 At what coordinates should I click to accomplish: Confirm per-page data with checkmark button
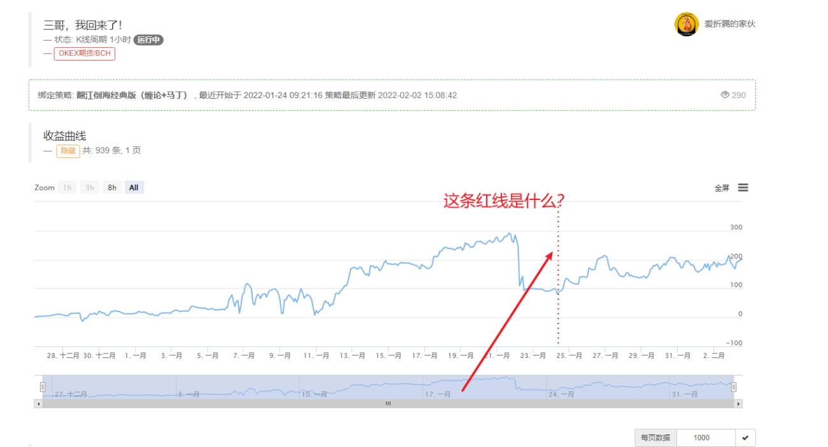click(x=746, y=437)
